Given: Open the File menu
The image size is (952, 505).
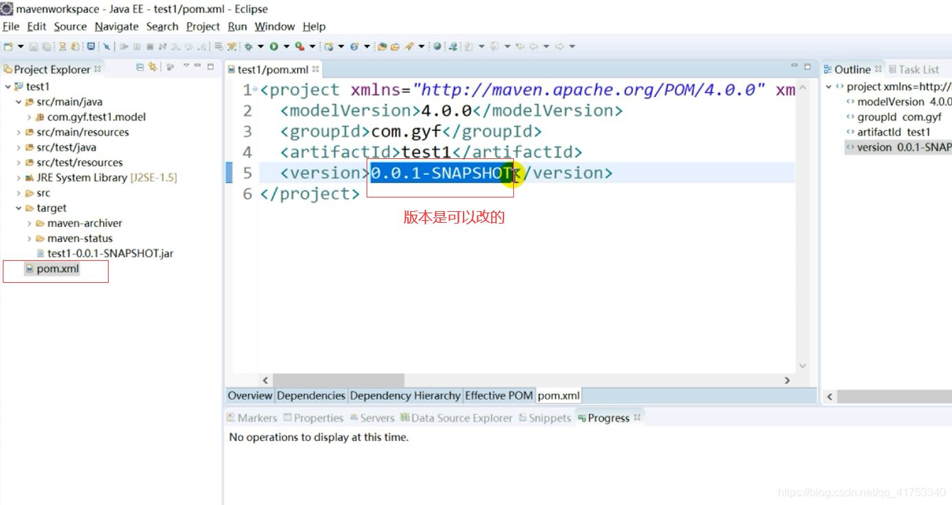Looking at the screenshot, I should tap(11, 26).
